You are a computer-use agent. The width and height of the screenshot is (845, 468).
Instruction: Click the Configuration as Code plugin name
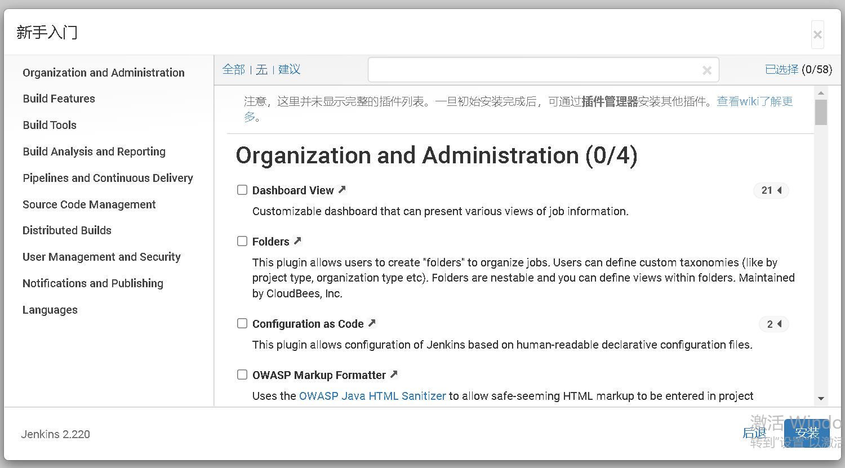308,324
